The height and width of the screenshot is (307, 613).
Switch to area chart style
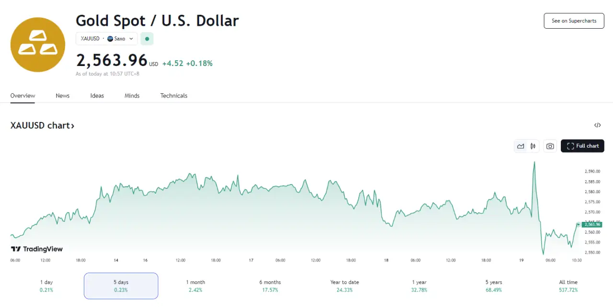coord(521,146)
